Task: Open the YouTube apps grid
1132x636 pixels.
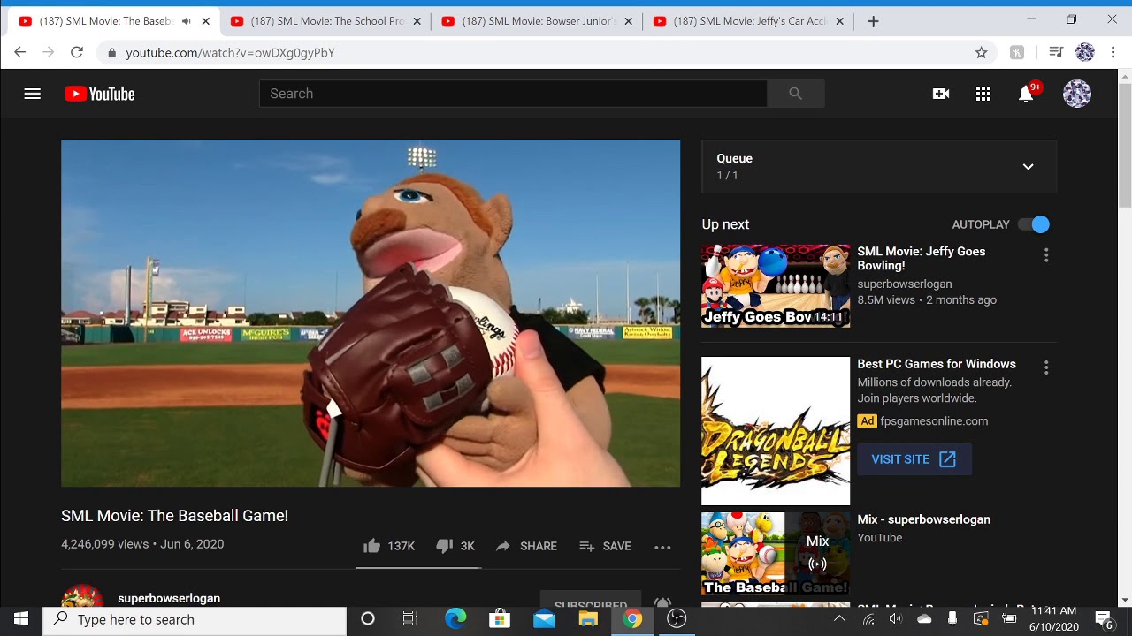Action: 983,94
